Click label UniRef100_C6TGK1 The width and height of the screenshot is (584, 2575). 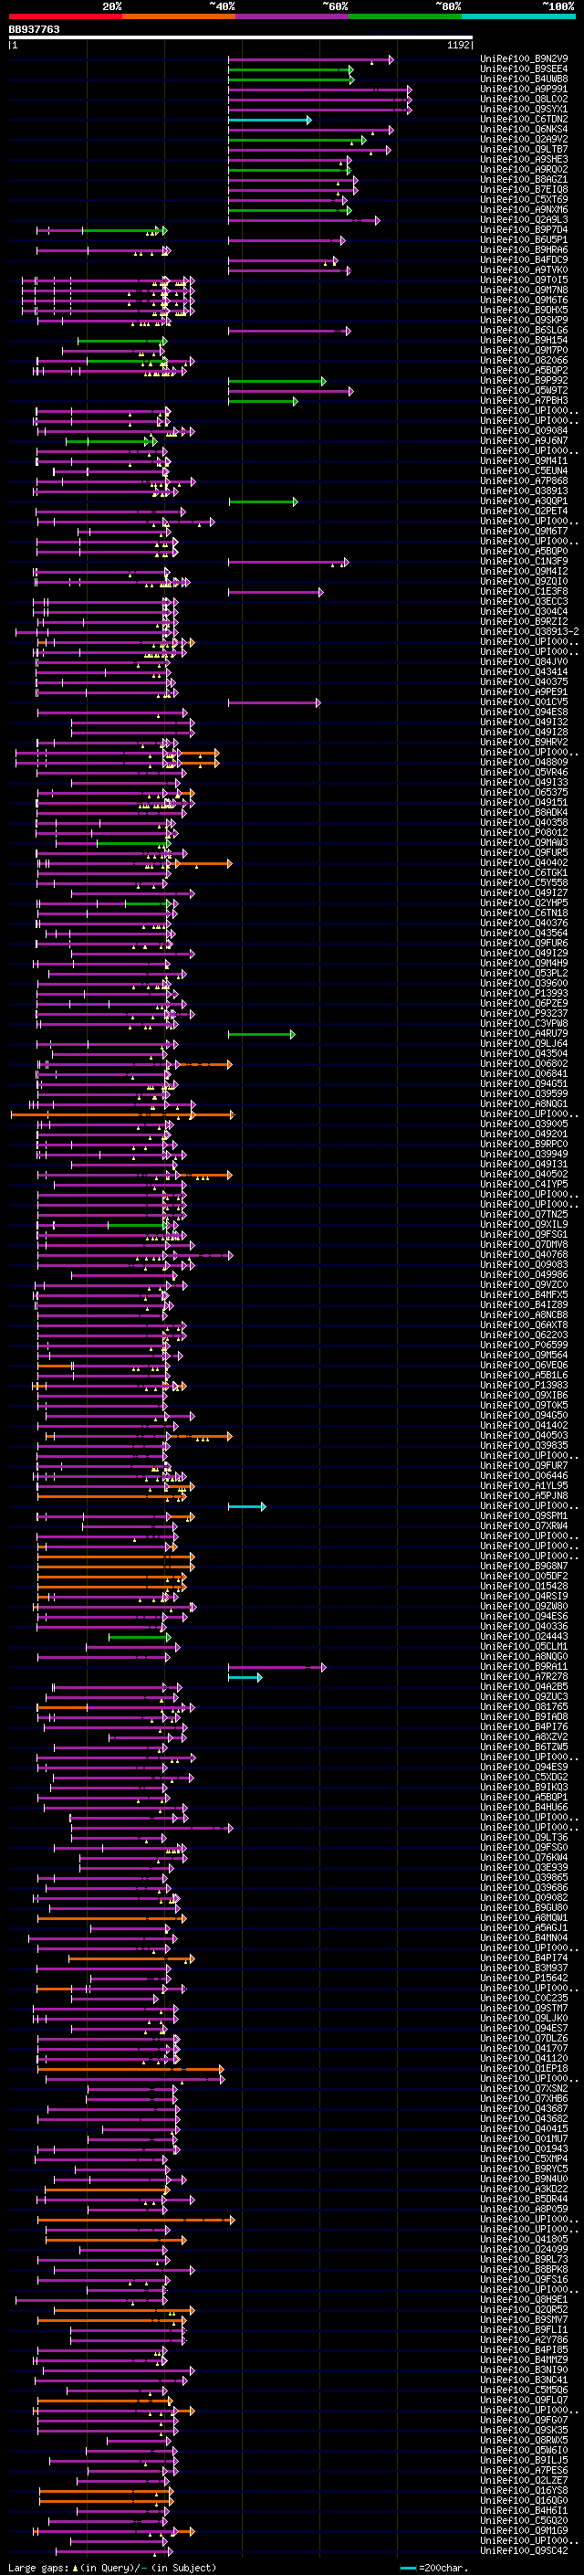pos(524,871)
